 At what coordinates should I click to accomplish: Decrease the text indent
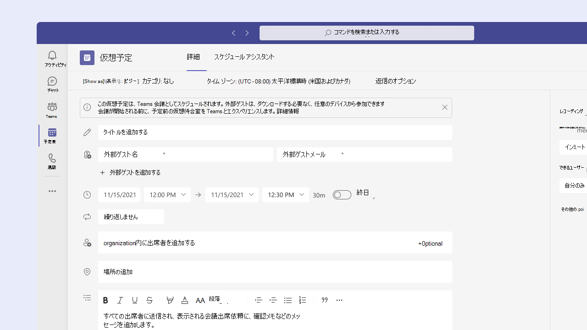tap(259, 300)
